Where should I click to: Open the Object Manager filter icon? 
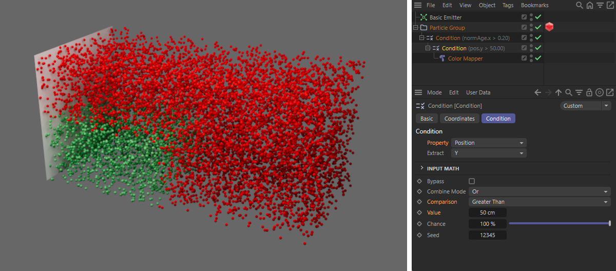[x=600, y=5]
